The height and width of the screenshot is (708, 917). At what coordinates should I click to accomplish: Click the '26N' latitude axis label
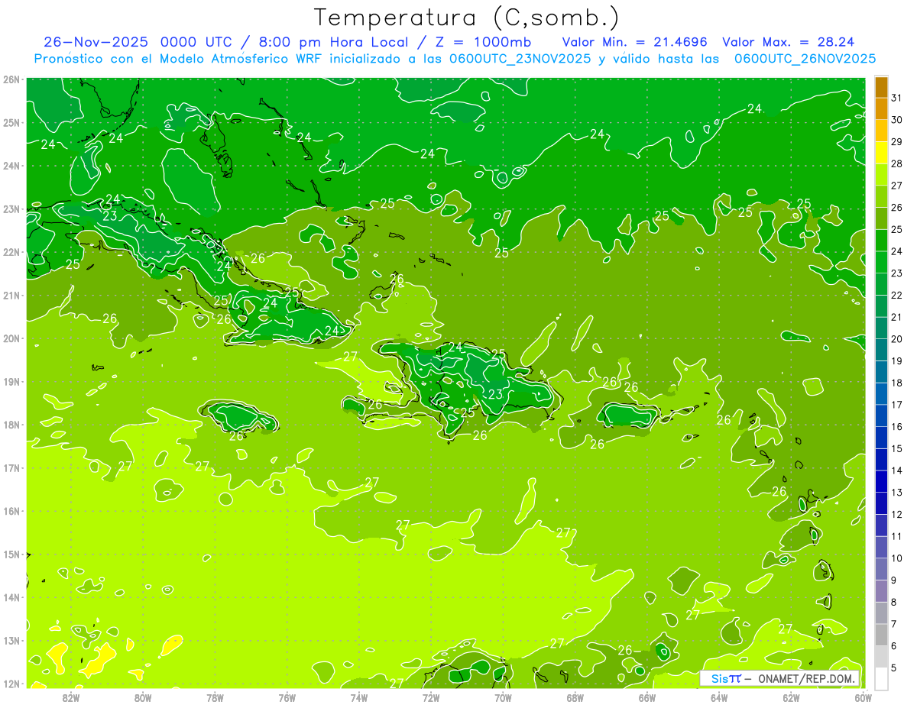11,79
